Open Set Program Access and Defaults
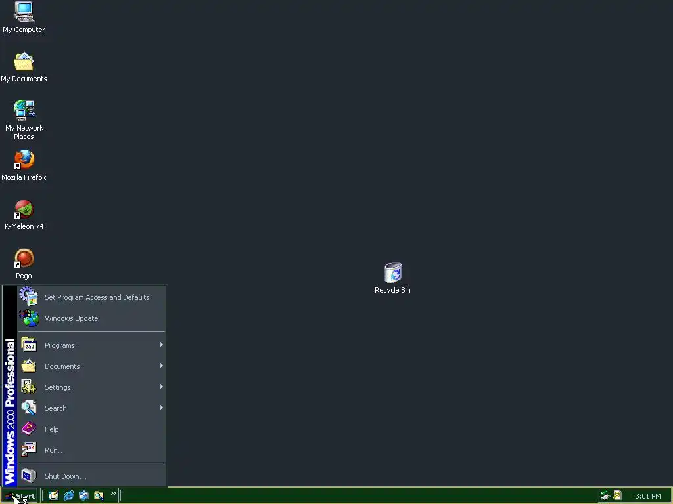This screenshot has width=673, height=504. [91, 297]
